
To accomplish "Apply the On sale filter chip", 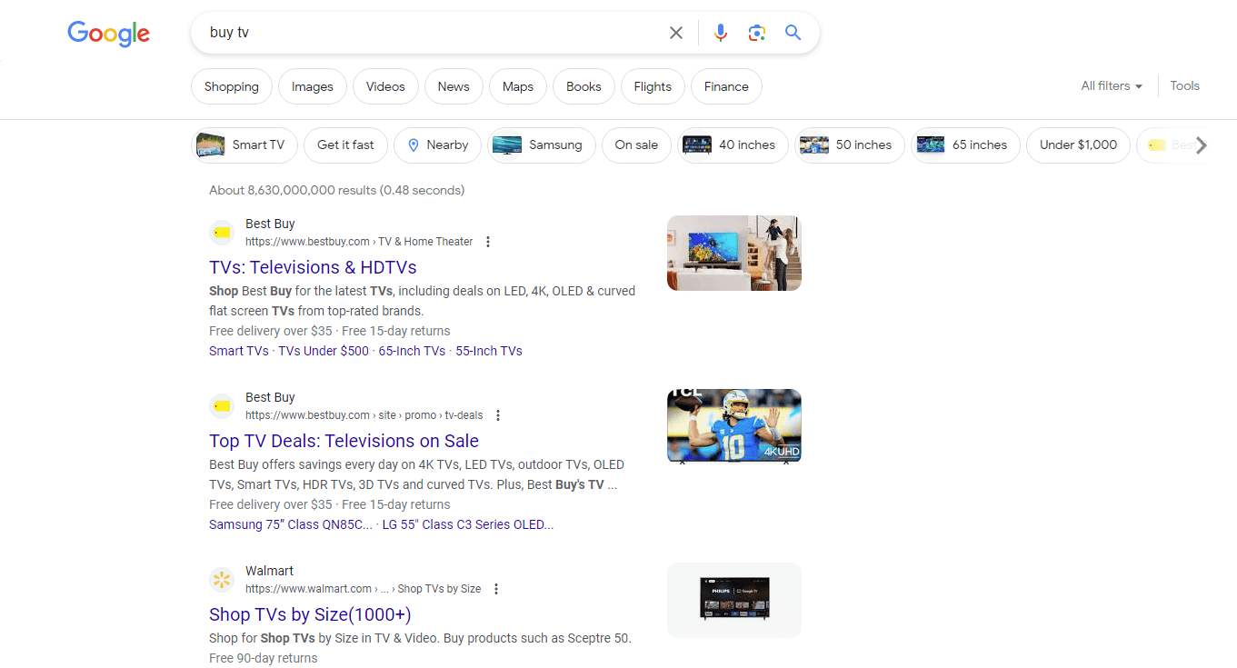I will point(636,145).
